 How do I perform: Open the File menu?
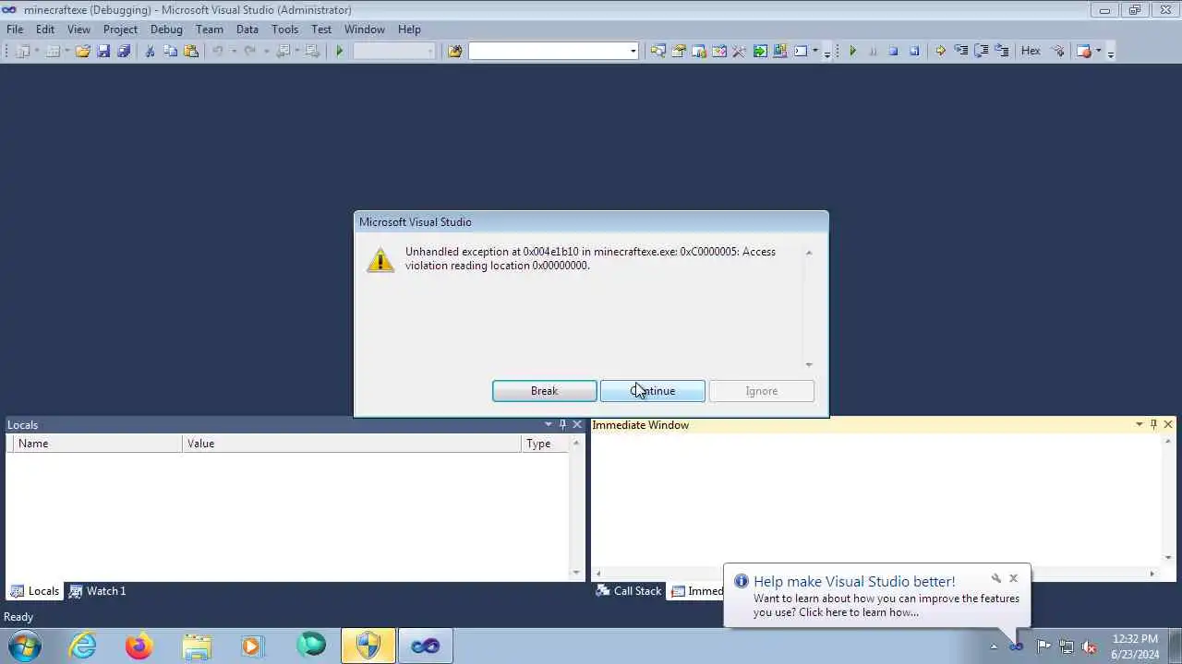pos(15,30)
